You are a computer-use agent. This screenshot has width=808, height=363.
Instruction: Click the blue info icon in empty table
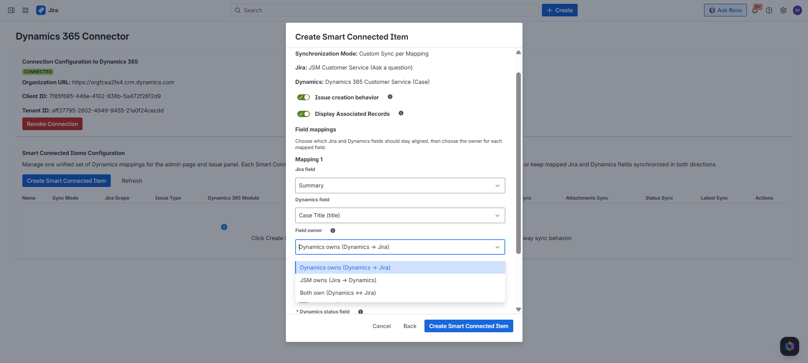click(x=224, y=227)
